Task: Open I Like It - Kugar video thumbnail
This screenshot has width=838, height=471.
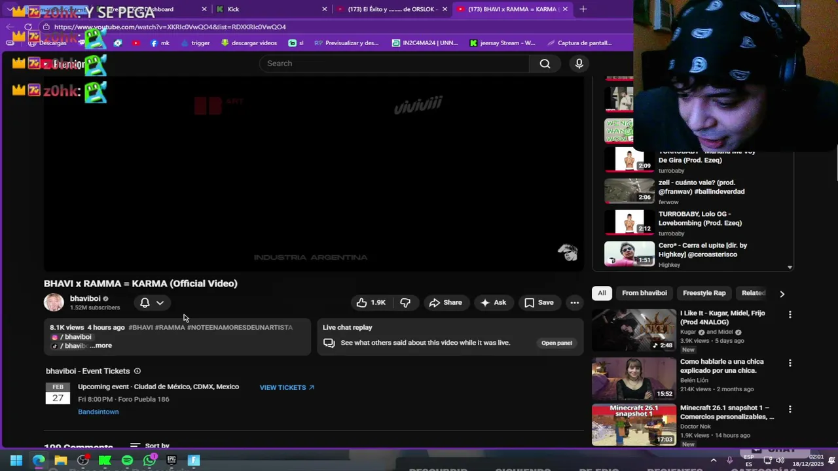Action: pyautogui.click(x=634, y=330)
